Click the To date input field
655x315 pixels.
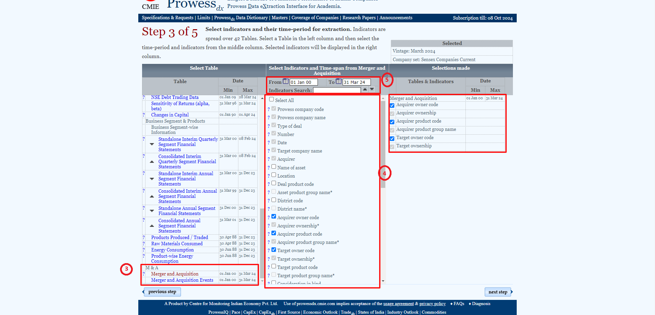[357, 82]
